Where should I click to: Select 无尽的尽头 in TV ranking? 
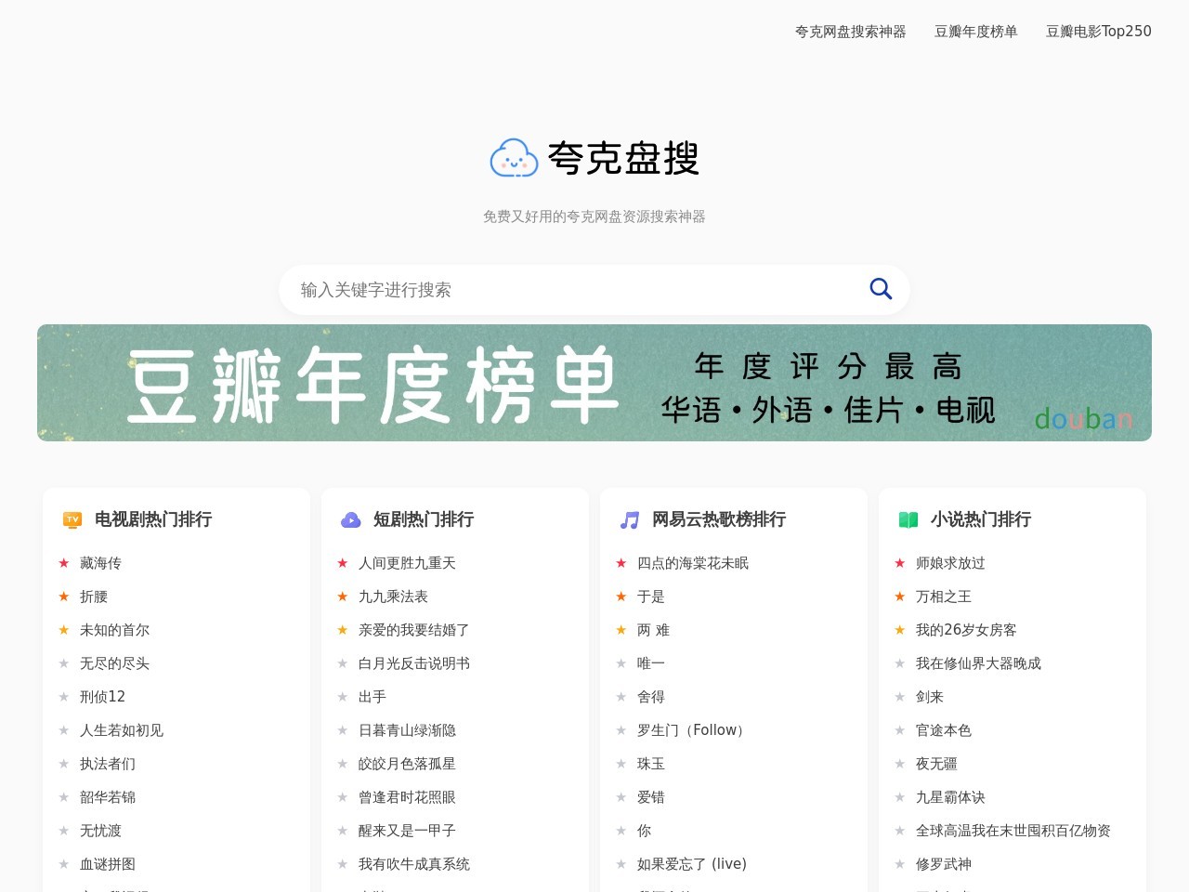[x=114, y=663]
